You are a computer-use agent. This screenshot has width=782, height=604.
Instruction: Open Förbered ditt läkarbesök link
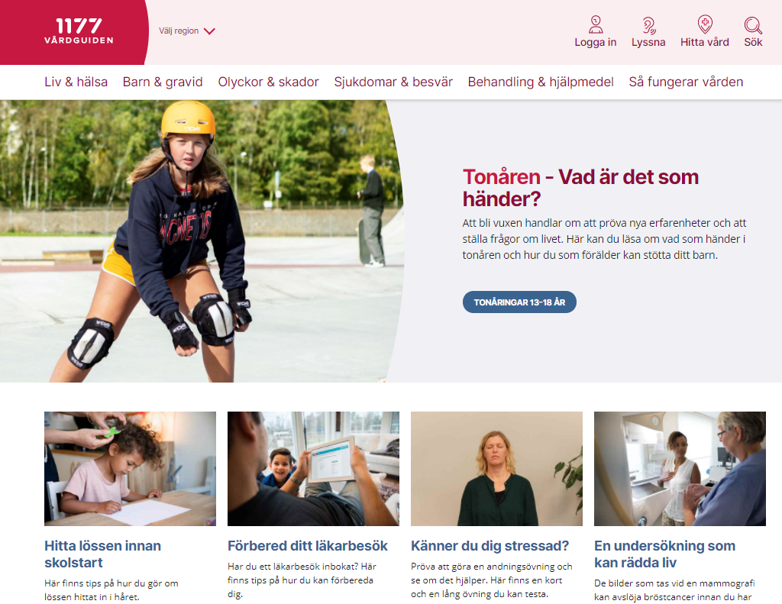tap(307, 546)
